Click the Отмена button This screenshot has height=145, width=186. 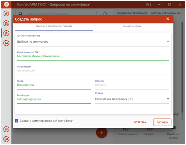pyautogui.click(x=140, y=122)
